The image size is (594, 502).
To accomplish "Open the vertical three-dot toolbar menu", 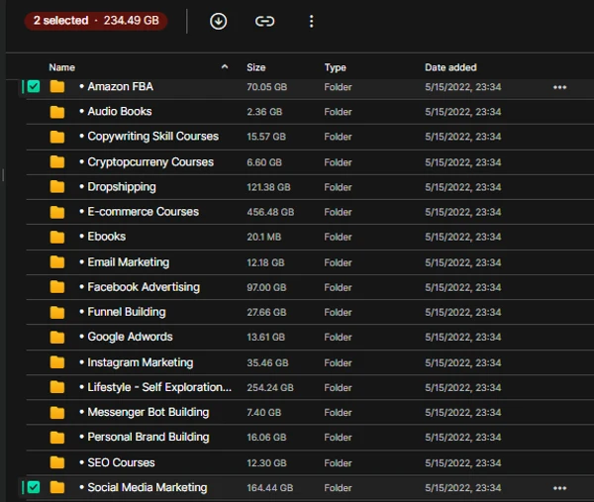I will pos(311,21).
